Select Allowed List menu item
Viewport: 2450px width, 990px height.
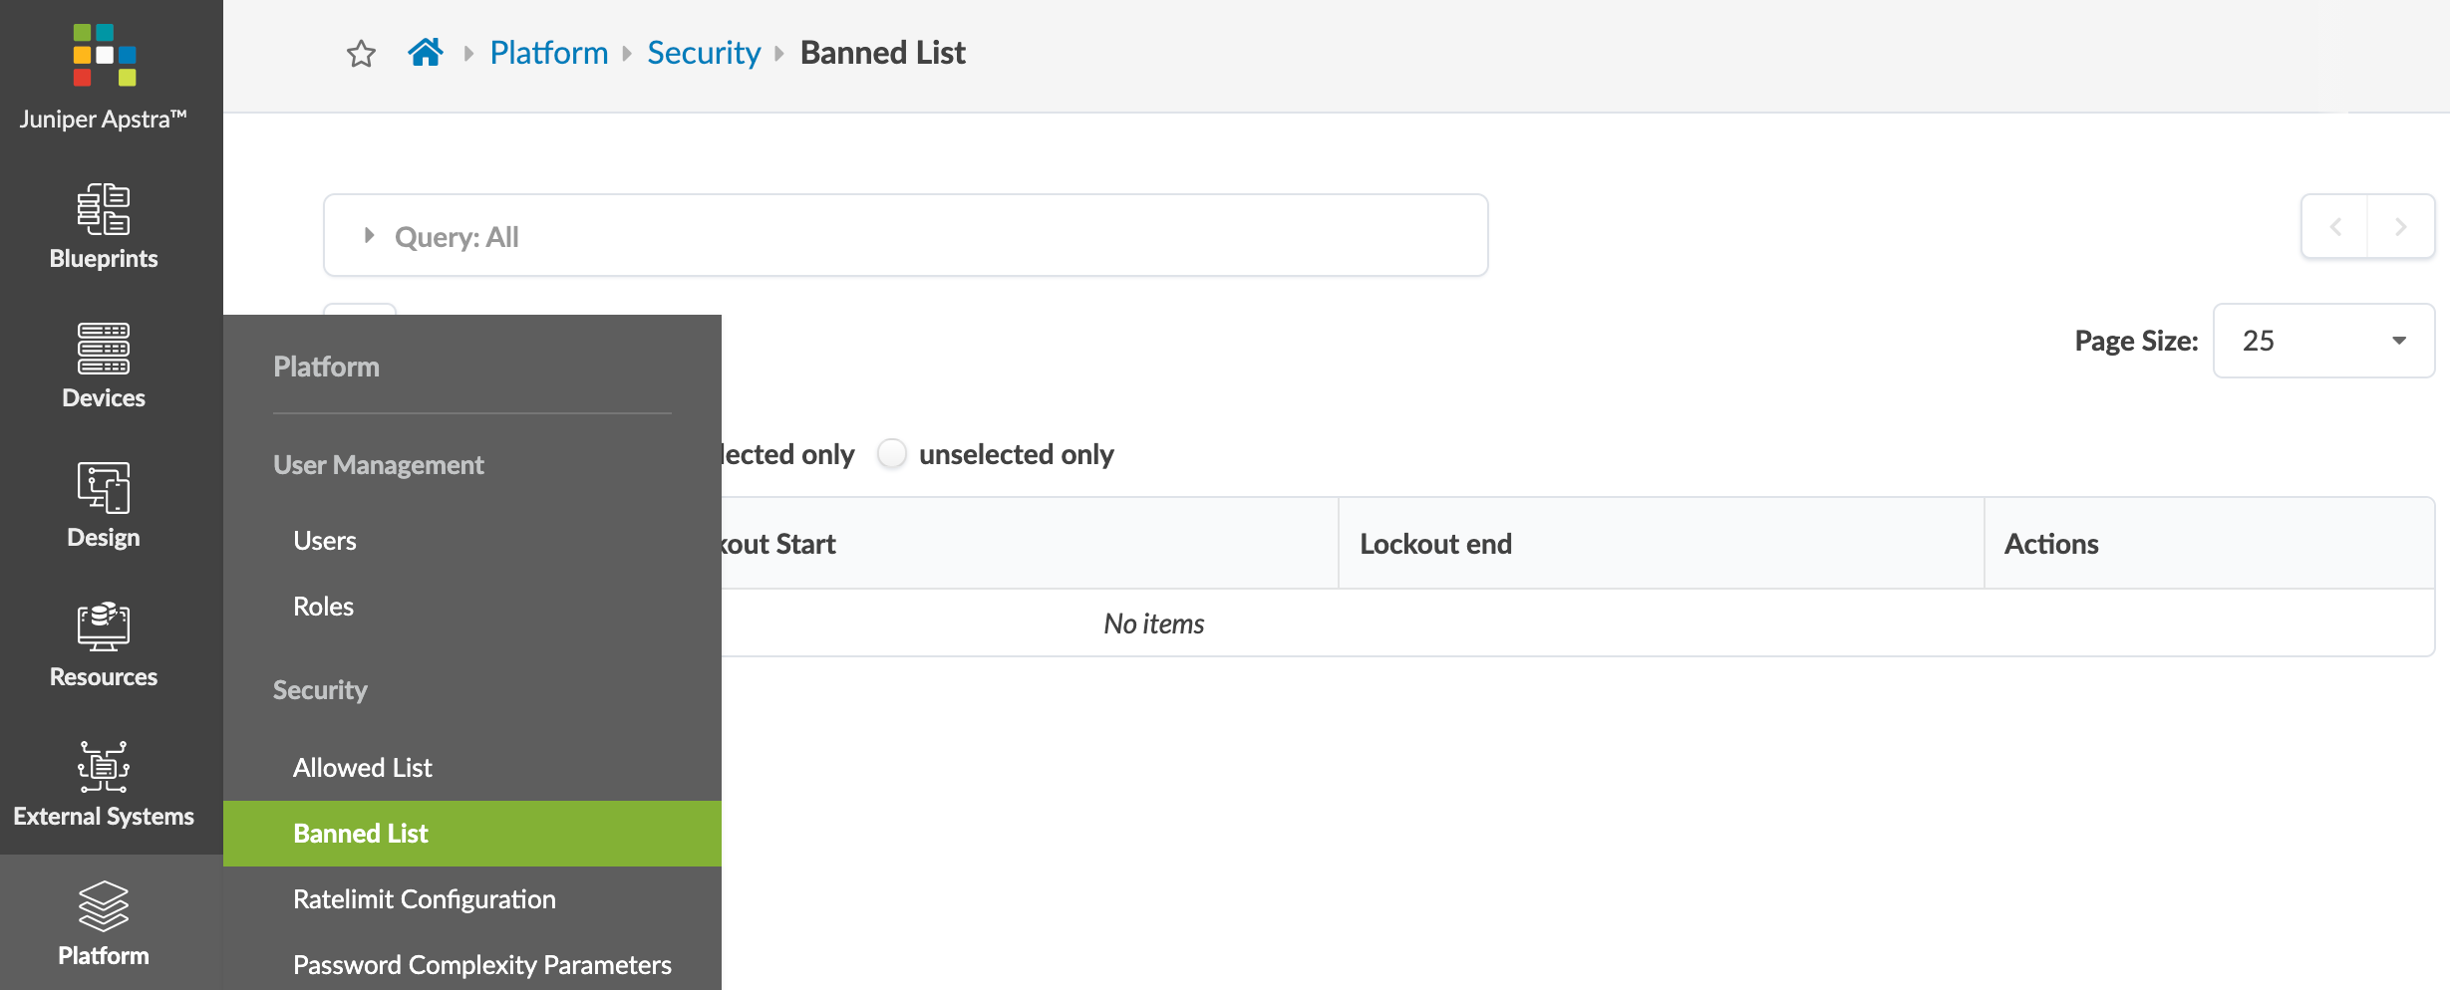pos(363,768)
